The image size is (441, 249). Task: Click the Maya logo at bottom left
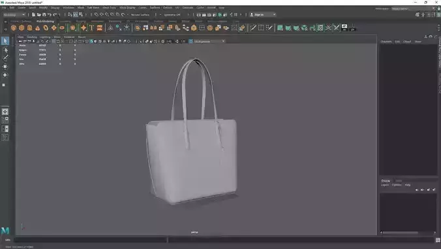[x=5, y=231]
